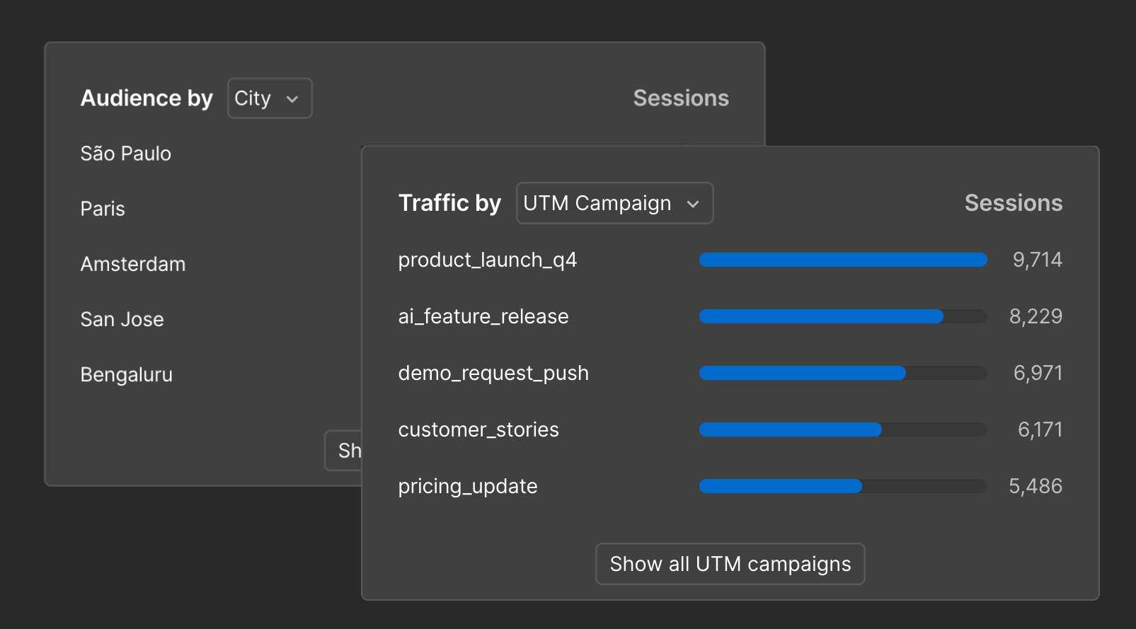The image size is (1136, 629).
Task: Open the City dropdown in Audience panel
Action: tap(269, 98)
